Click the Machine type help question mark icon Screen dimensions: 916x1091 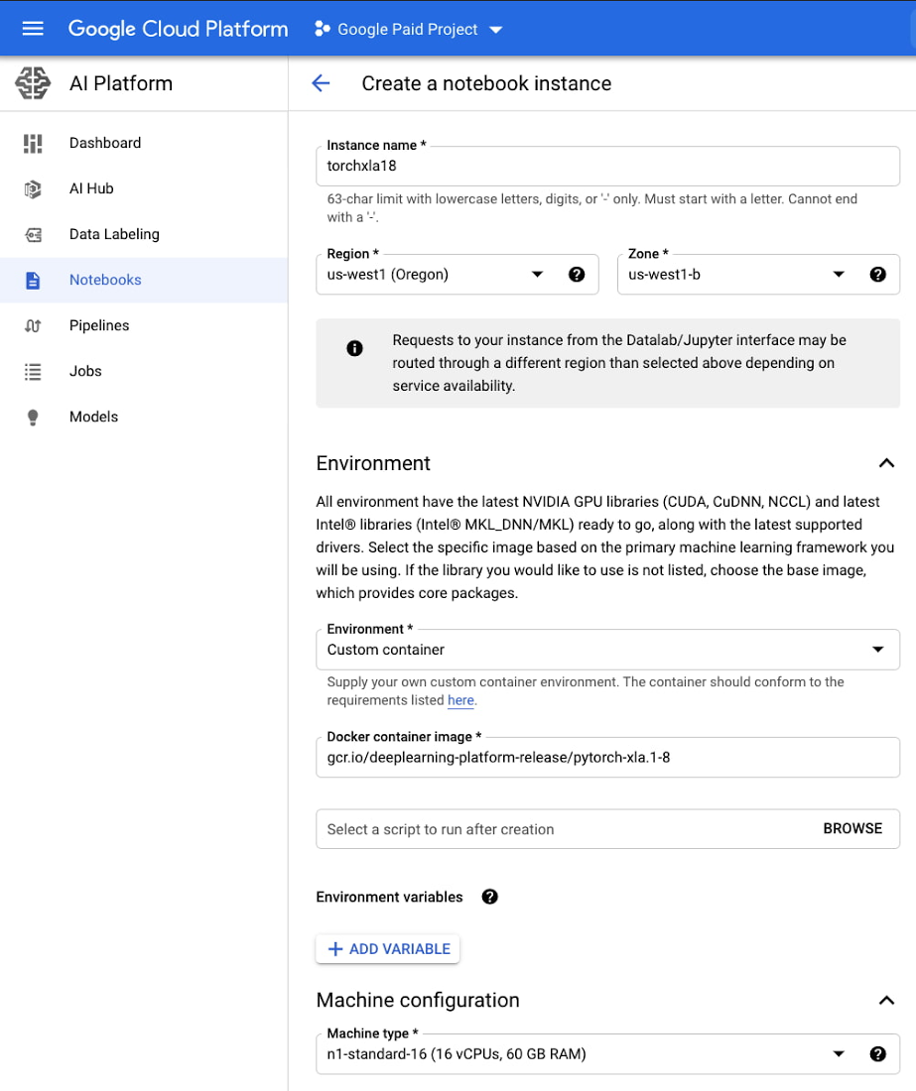(877, 1054)
